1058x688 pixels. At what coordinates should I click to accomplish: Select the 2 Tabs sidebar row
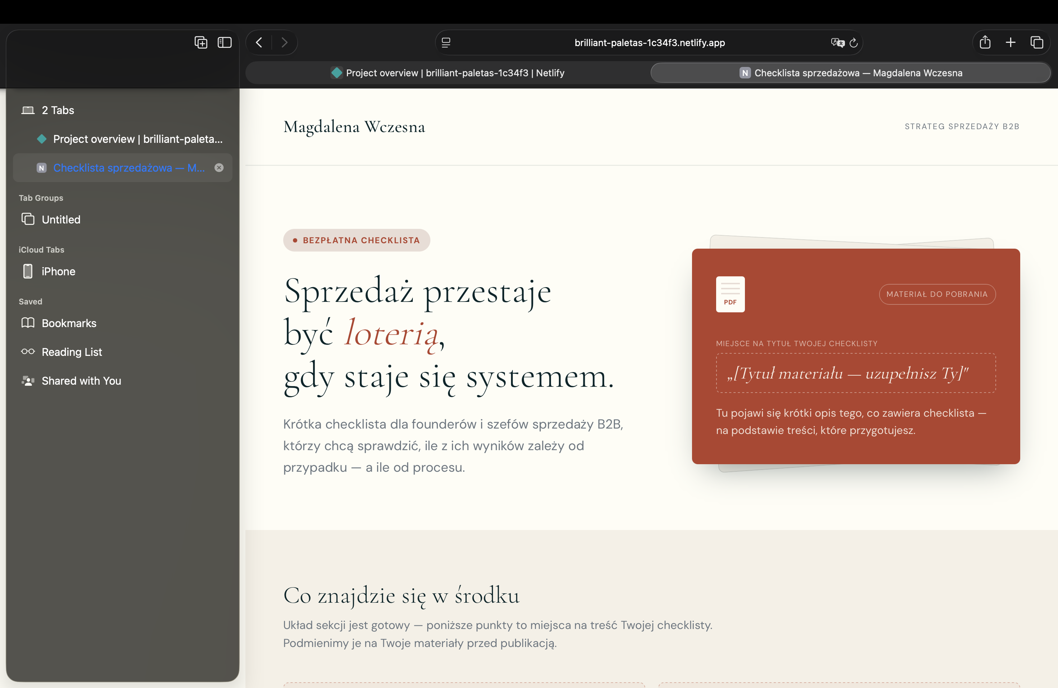coord(123,110)
